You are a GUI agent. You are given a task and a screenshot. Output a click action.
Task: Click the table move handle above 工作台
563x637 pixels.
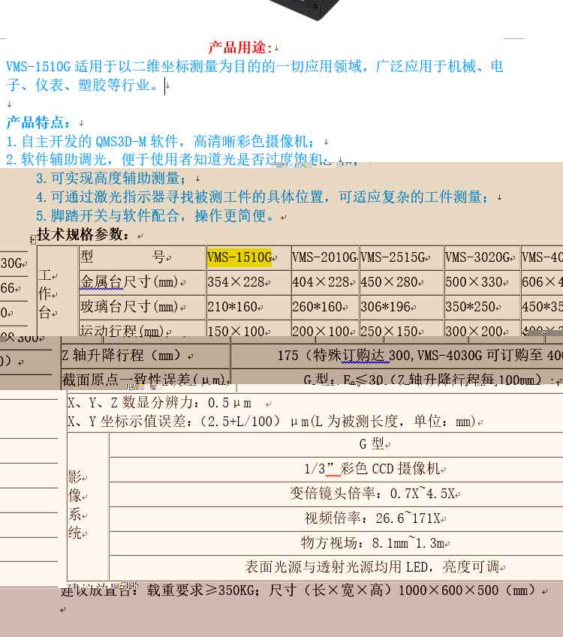pyautogui.click(x=32, y=239)
